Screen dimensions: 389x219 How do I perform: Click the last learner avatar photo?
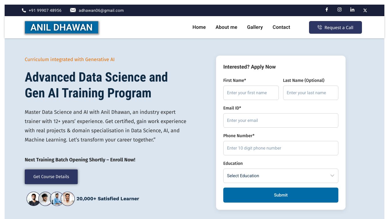[x=68, y=199]
